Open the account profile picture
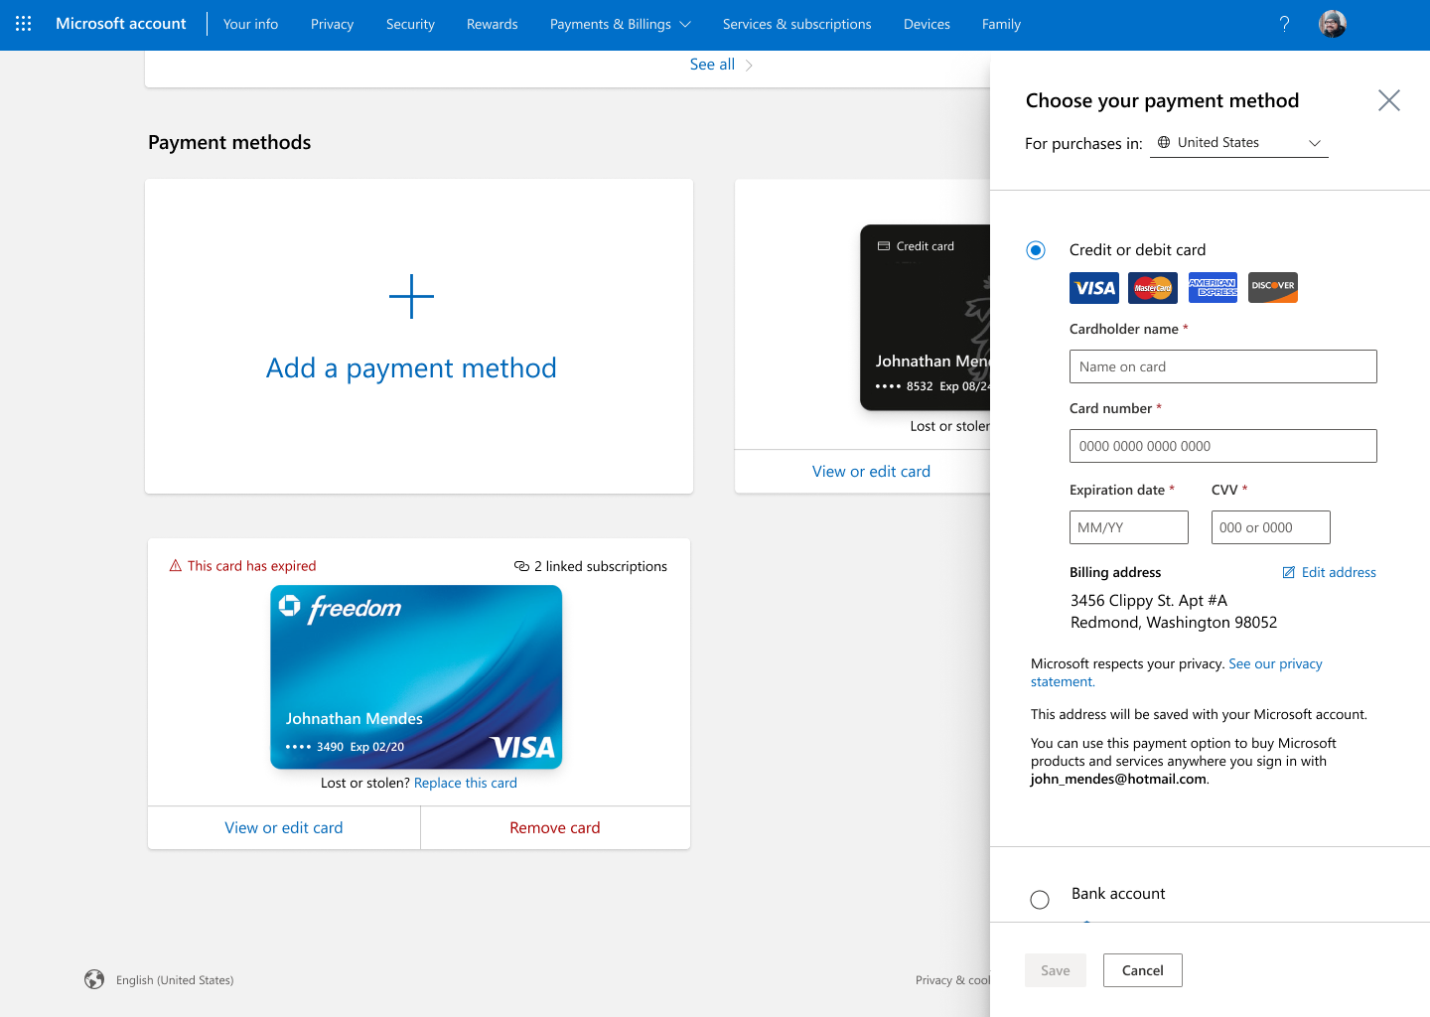 pos(1333,24)
